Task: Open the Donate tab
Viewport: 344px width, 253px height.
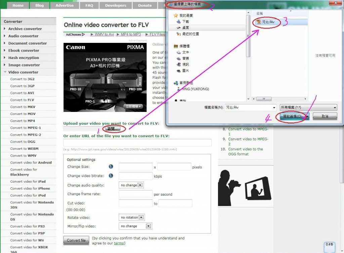Action: click(x=145, y=5)
